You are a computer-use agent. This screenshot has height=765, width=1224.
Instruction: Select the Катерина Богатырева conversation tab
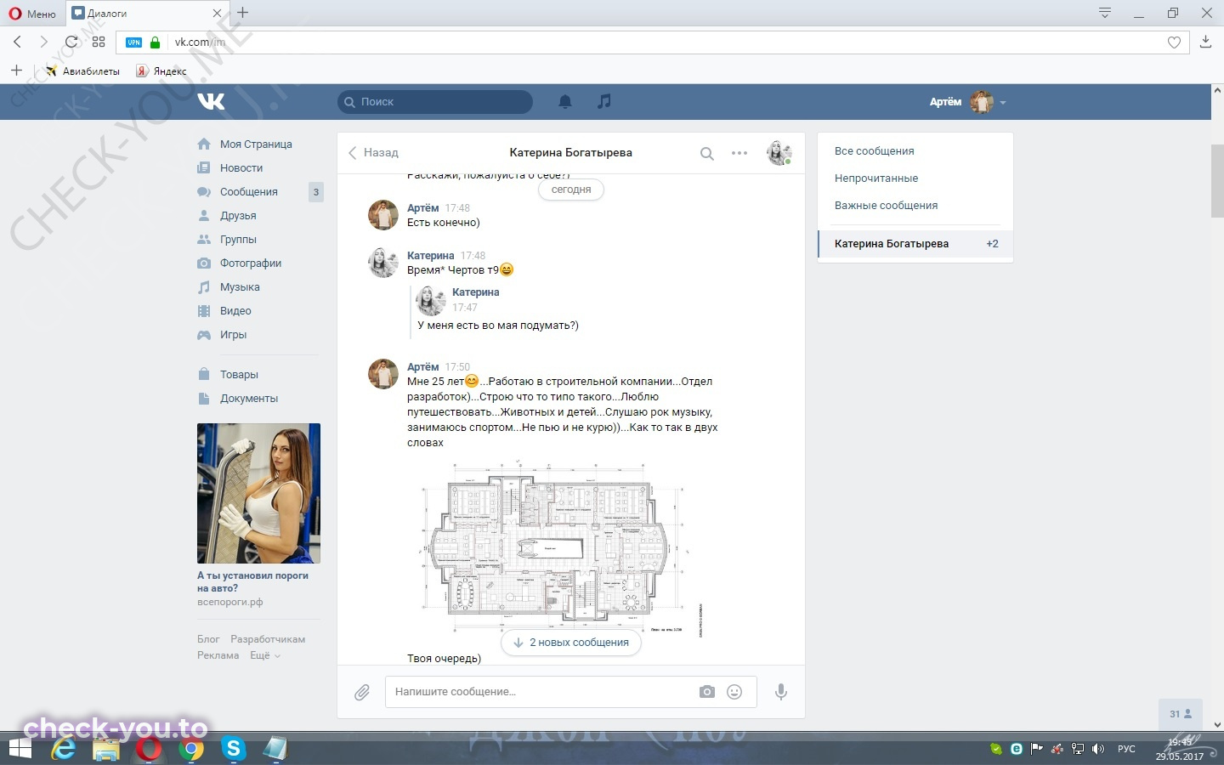915,244
